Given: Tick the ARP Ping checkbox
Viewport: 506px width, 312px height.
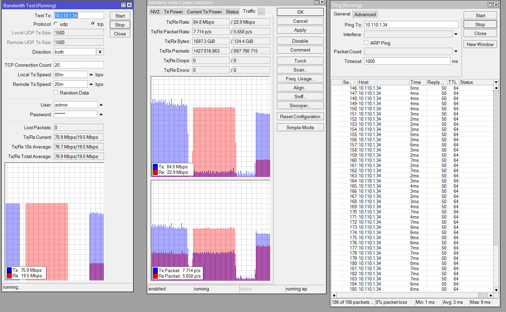Looking at the screenshot, I should (x=366, y=43).
